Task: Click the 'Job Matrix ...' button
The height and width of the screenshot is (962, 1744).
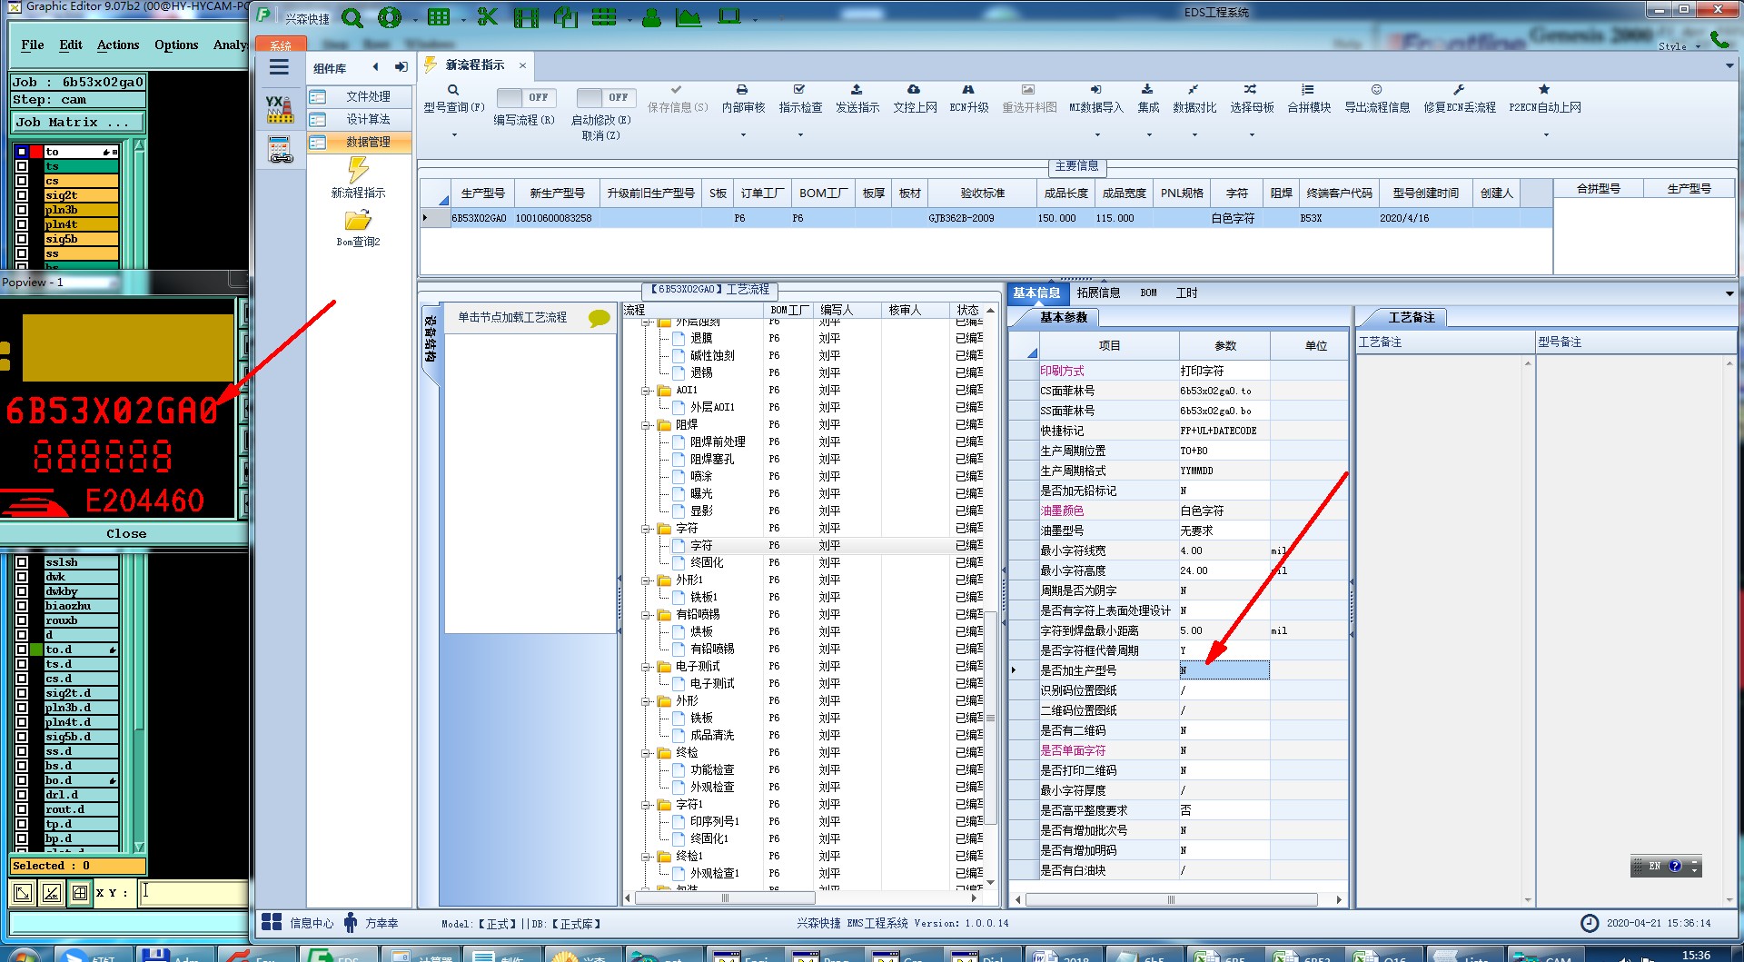Action: [78, 123]
